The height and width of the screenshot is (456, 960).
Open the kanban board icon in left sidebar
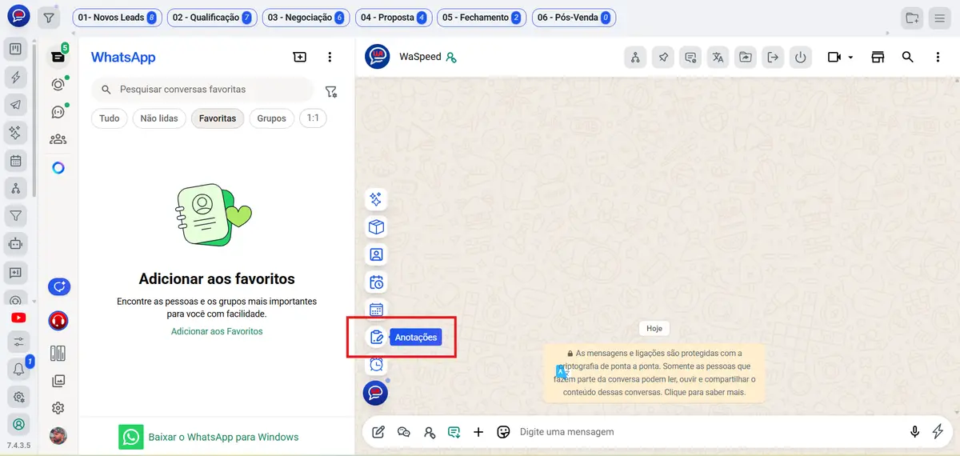(15, 50)
